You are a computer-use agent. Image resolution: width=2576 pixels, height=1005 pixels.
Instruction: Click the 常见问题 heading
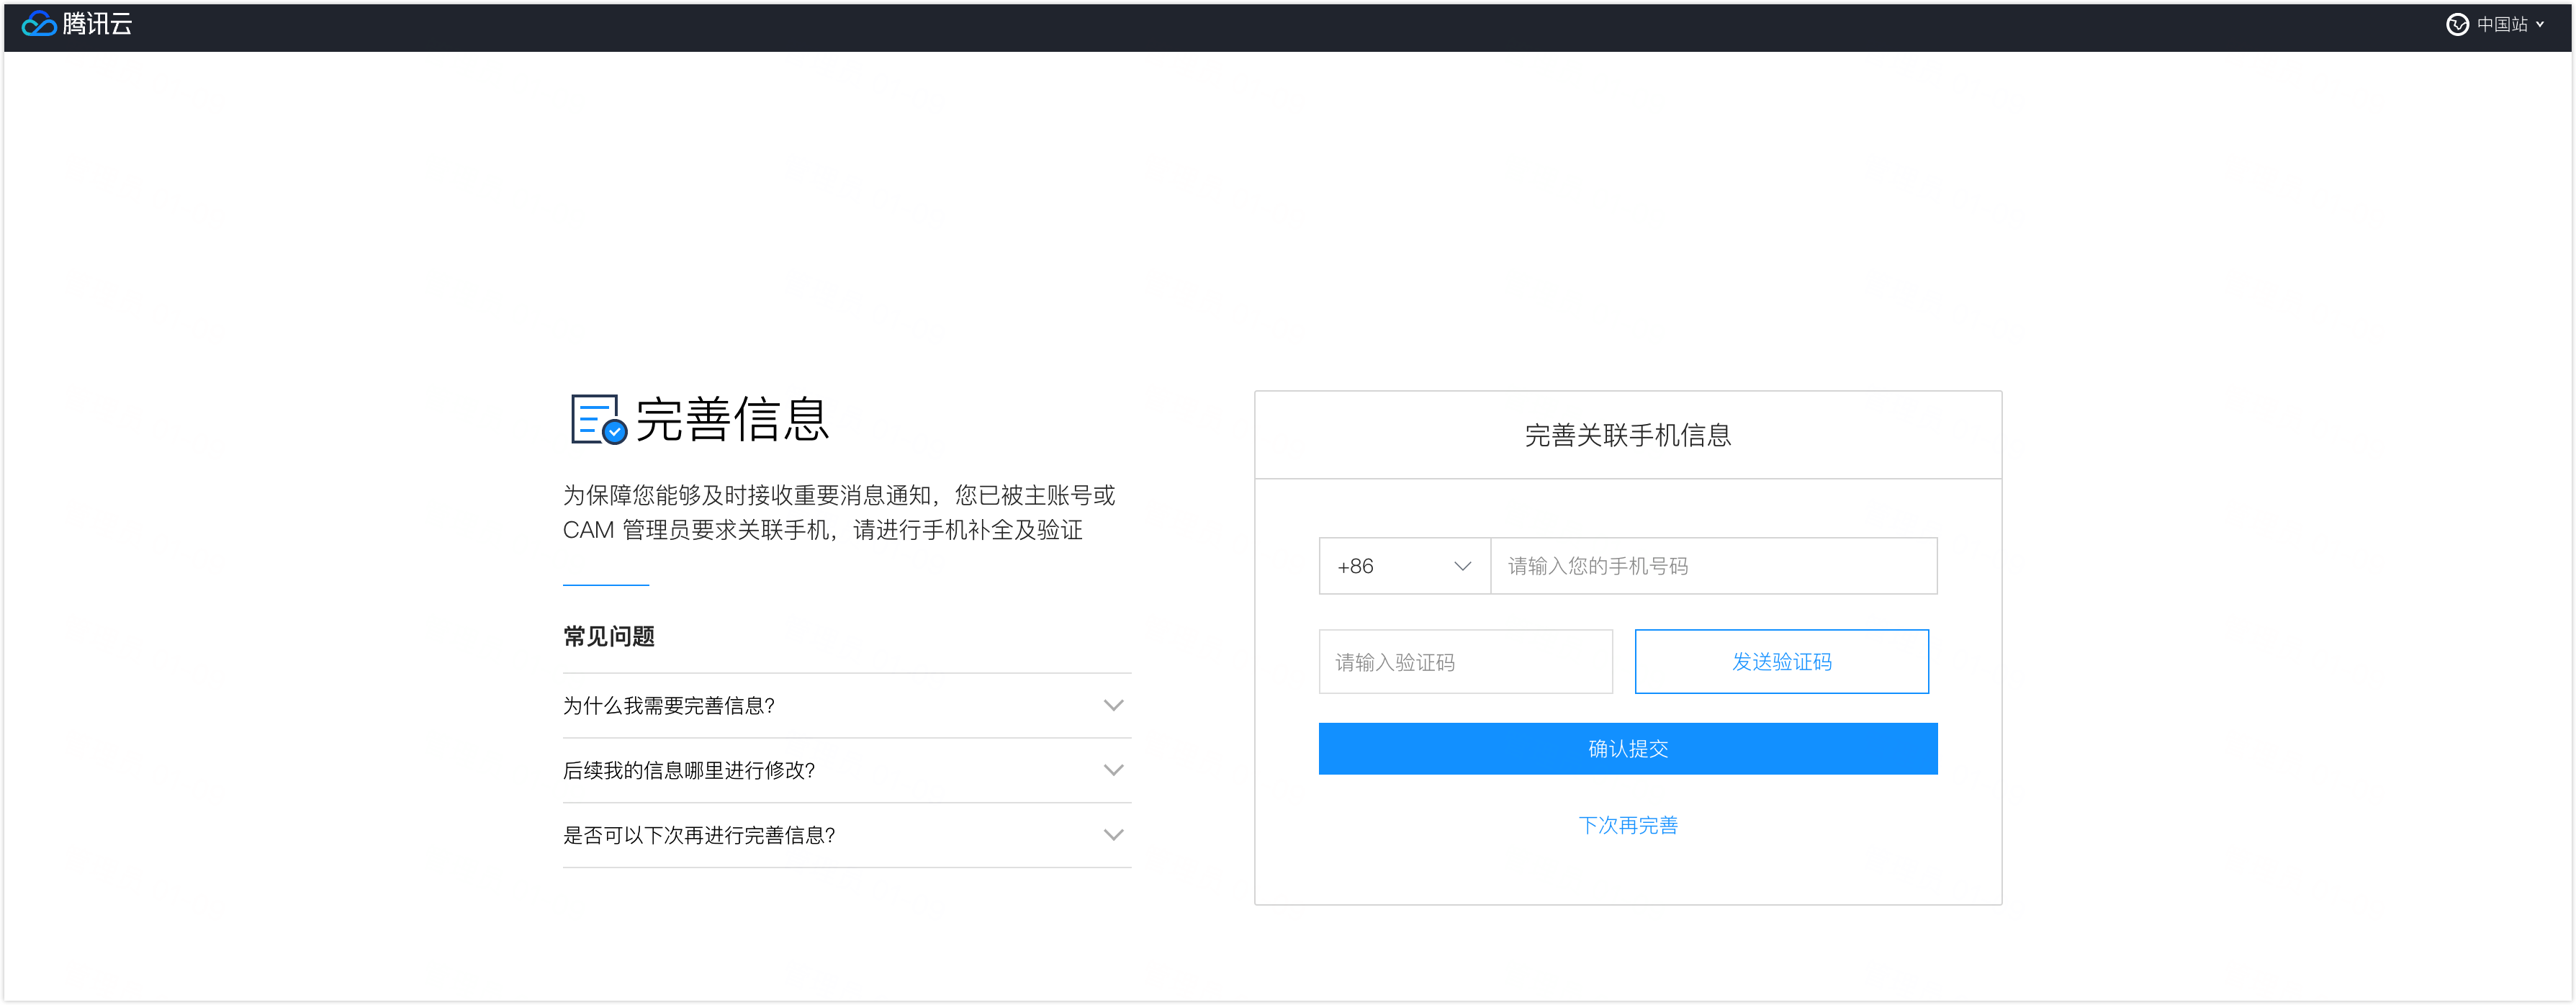pyautogui.click(x=608, y=636)
